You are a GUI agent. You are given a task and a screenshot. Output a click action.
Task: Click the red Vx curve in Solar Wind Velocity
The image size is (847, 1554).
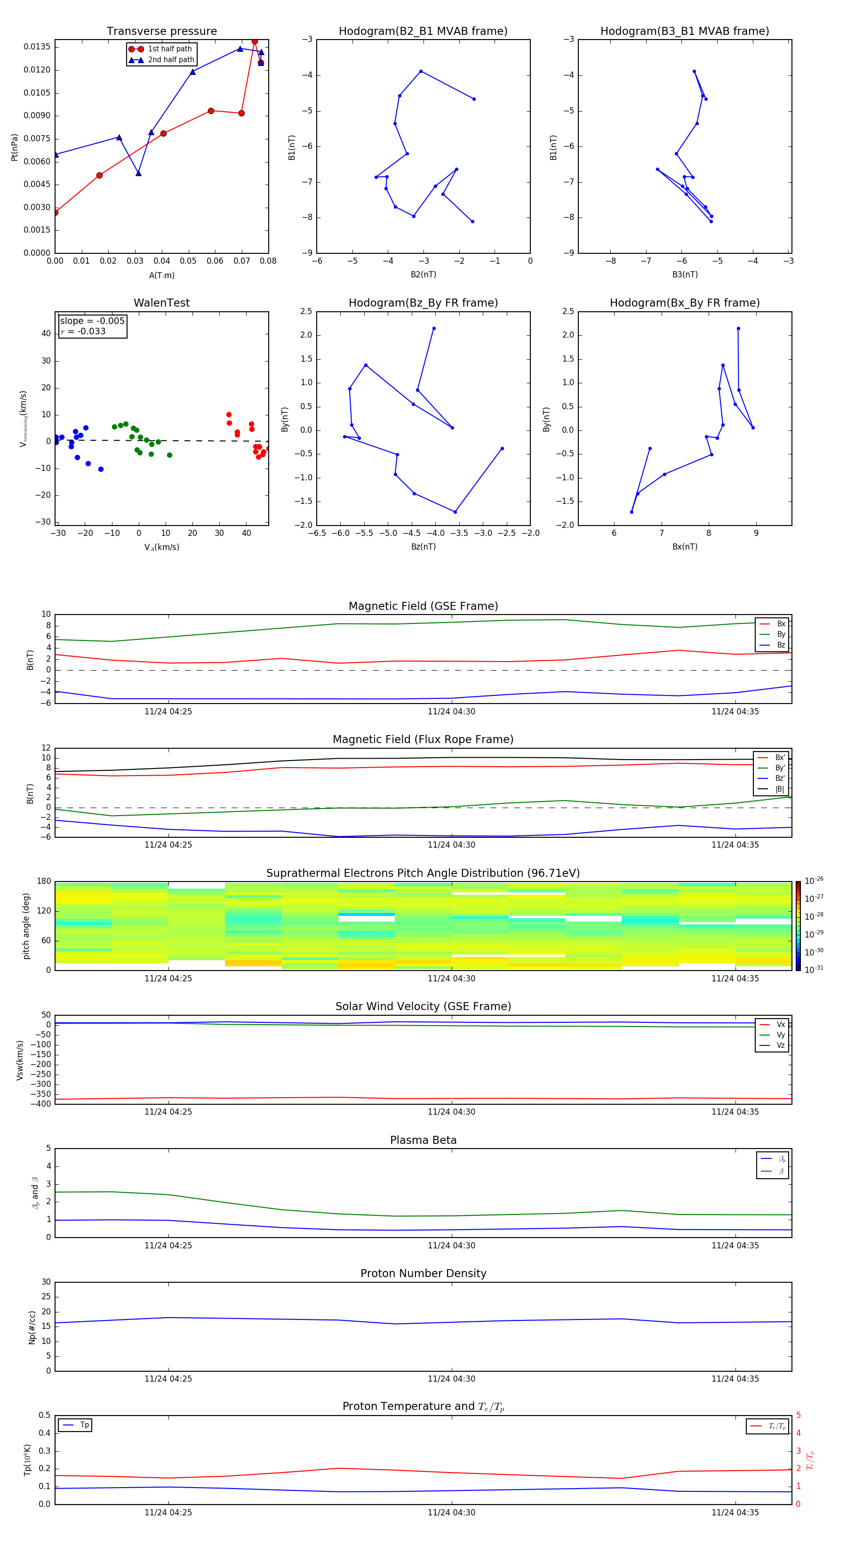(422, 1099)
